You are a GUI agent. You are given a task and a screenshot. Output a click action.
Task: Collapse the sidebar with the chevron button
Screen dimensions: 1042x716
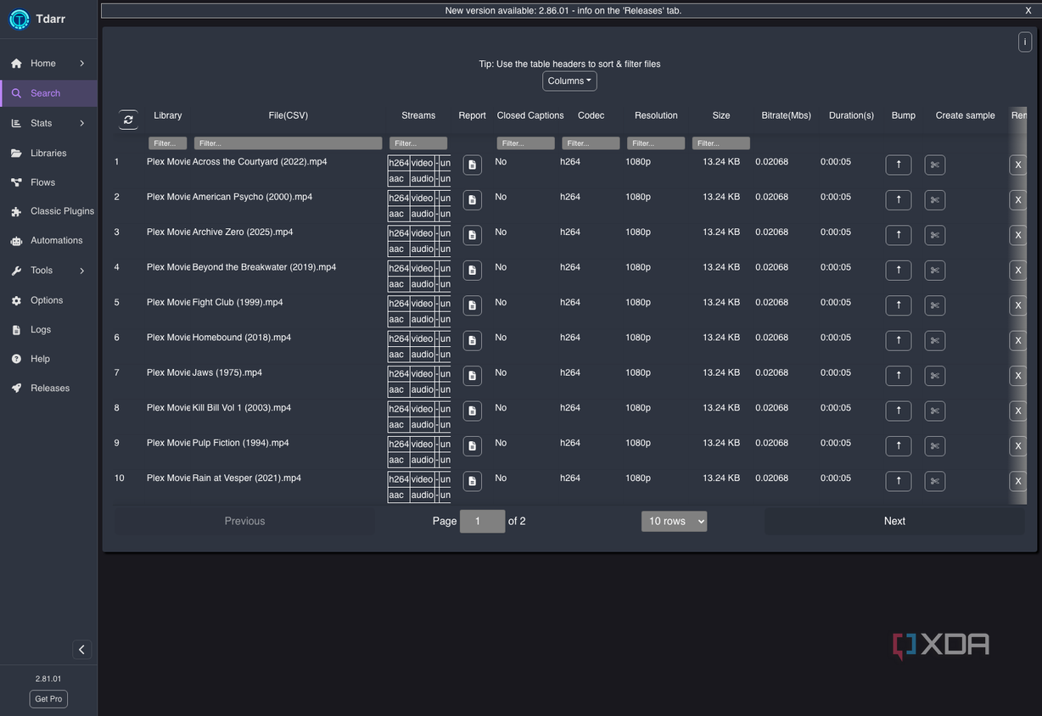pyautogui.click(x=81, y=650)
